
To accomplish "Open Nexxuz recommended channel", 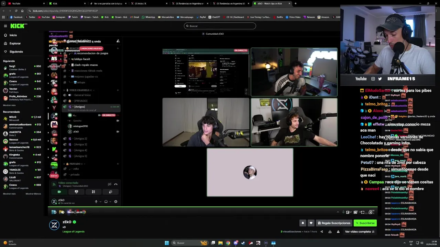I will tap(22, 141).
